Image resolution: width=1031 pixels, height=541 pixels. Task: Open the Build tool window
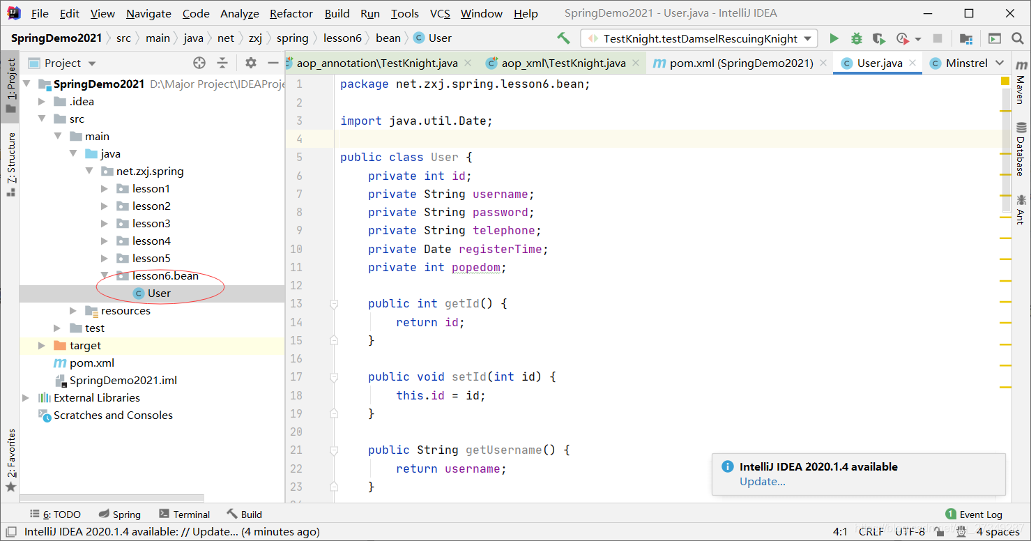(245, 515)
